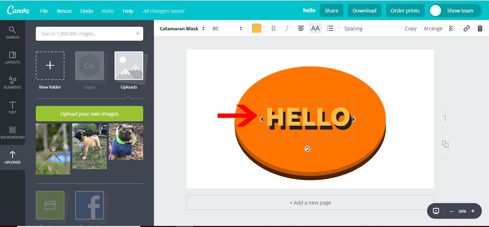The width and height of the screenshot is (489, 227).
Task: Open the Catamaran Black font dropdown
Action: [x=181, y=28]
